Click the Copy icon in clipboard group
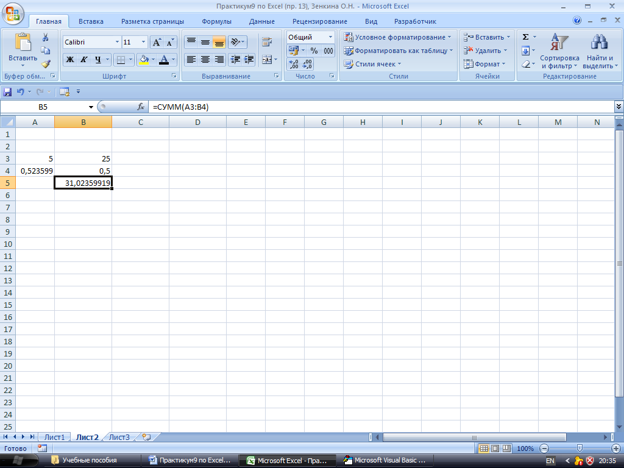This screenshot has height=468, width=624. pyautogui.click(x=46, y=51)
